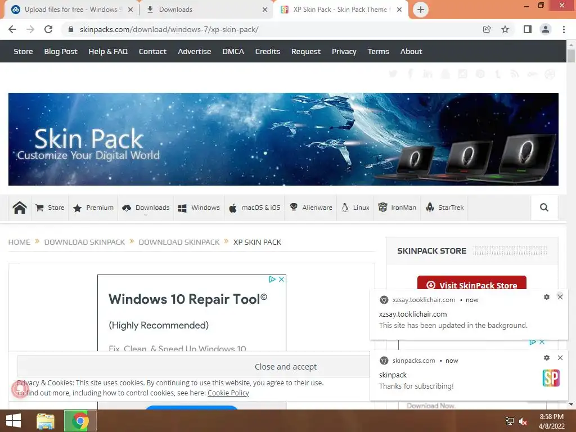Image resolution: width=576 pixels, height=432 pixels.
Task: Open the Chrome profile avatar
Action: [546, 29]
